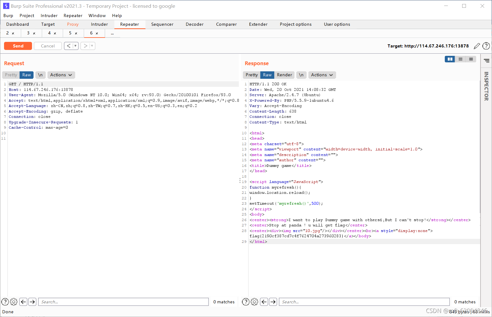This screenshot has height=317, width=492.
Task: Toggle Pretty view in Request panel
Action: click(11, 75)
